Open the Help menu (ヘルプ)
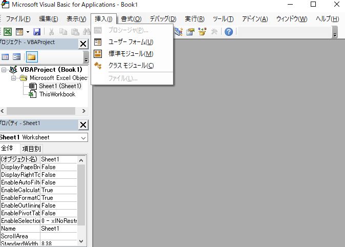 [327, 19]
